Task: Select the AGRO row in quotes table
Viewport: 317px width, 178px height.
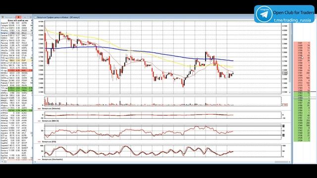Action: point(16,108)
